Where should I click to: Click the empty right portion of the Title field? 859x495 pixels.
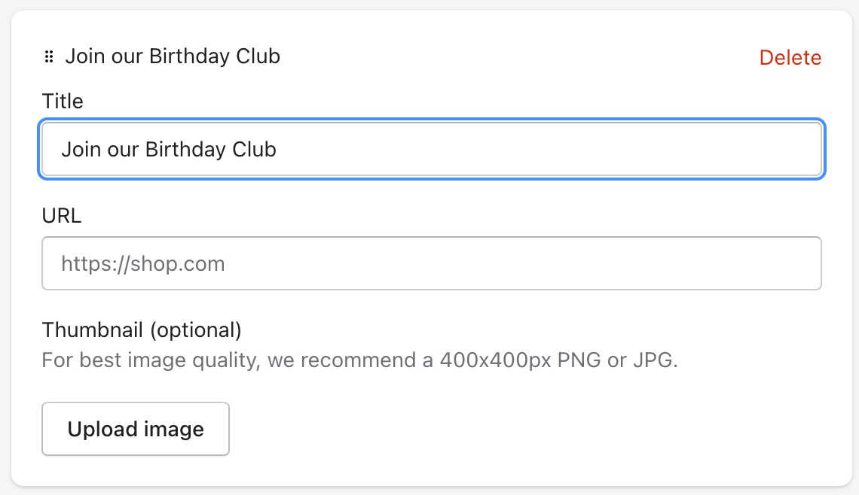coord(603,149)
